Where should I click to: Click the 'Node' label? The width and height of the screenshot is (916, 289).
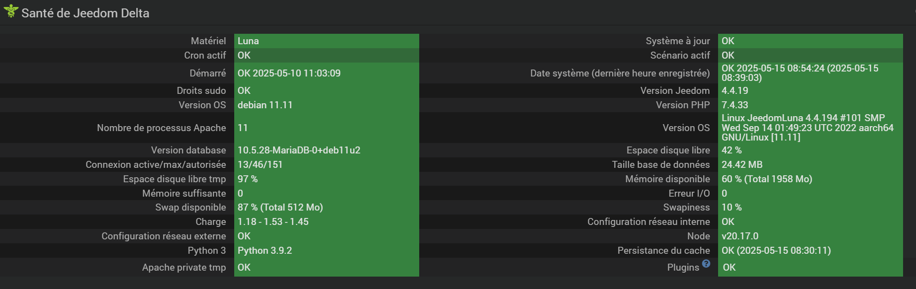pyautogui.click(x=699, y=236)
